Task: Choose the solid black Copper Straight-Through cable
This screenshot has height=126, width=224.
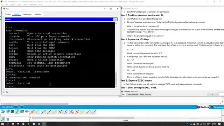Action: click(43, 112)
